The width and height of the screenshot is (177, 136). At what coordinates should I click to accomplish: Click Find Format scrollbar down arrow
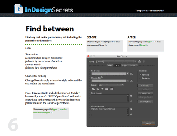[128, 101]
